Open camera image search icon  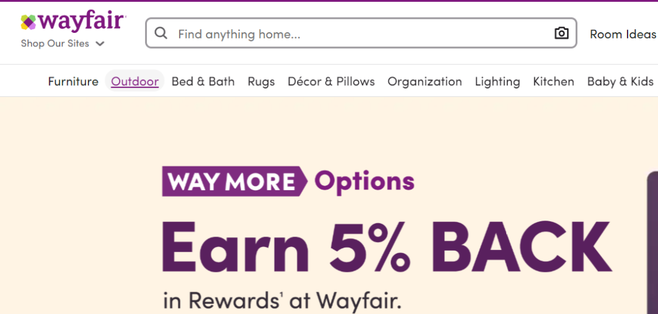[x=562, y=33]
